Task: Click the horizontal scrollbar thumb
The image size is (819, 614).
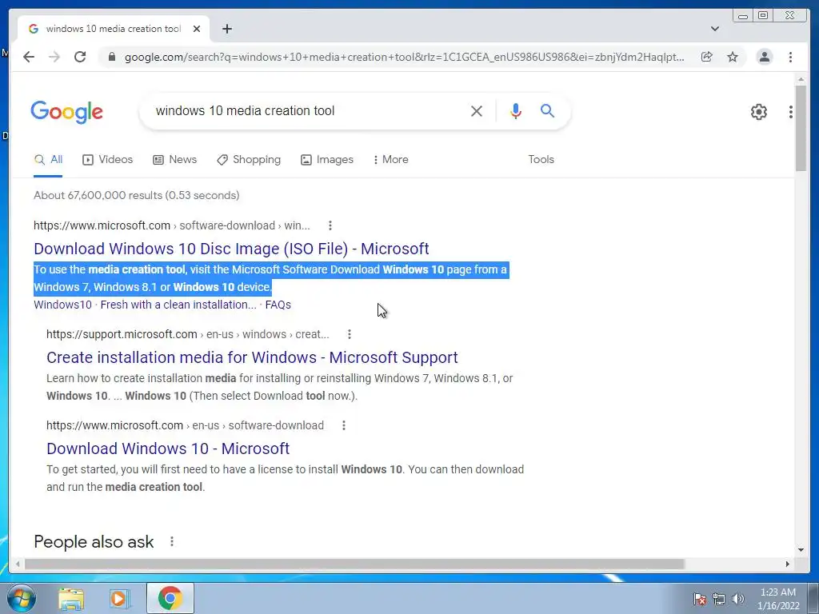Action: pyautogui.click(x=354, y=564)
